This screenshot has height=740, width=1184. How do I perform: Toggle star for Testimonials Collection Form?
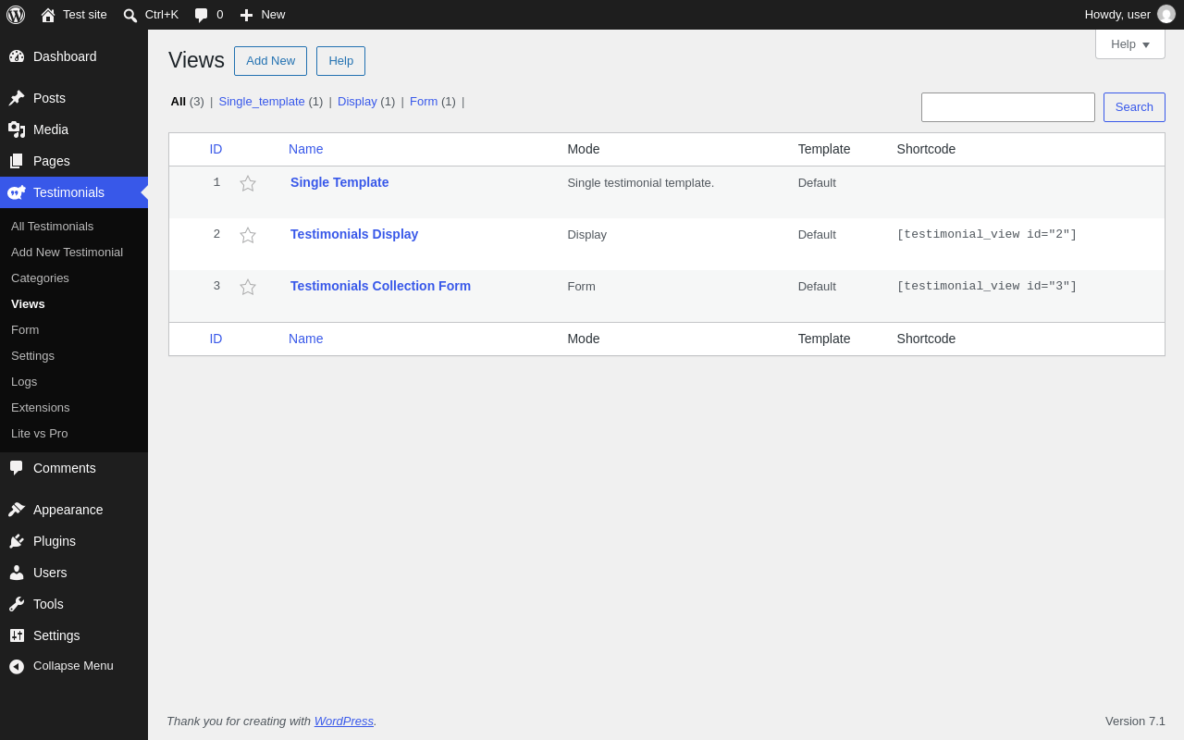[x=248, y=287]
